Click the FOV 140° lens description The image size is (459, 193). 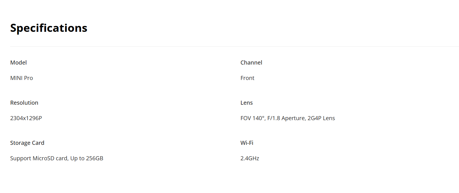pyautogui.click(x=287, y=118)
